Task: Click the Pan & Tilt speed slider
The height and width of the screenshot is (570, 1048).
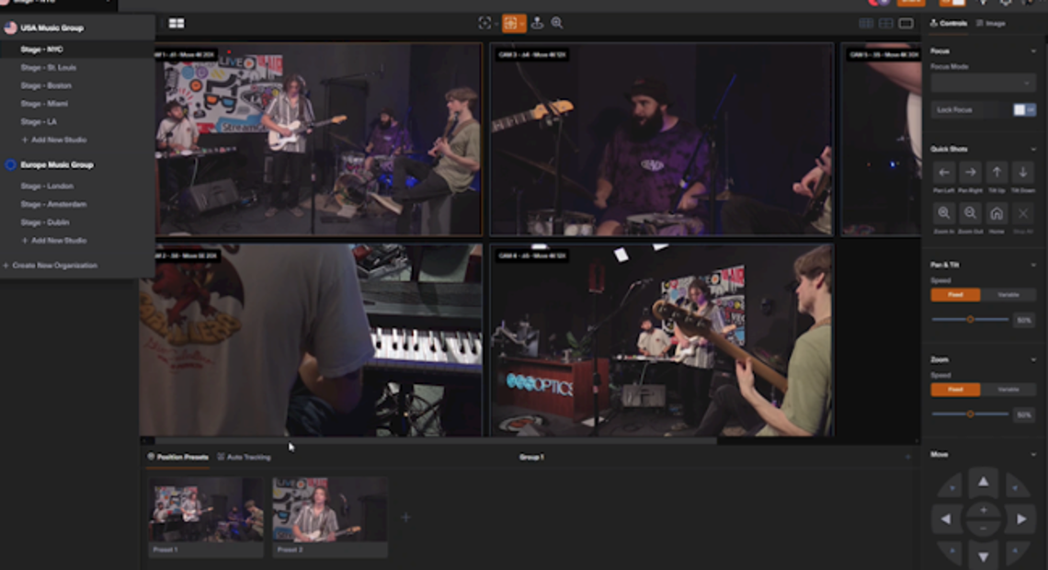Action: click(970, 320)
